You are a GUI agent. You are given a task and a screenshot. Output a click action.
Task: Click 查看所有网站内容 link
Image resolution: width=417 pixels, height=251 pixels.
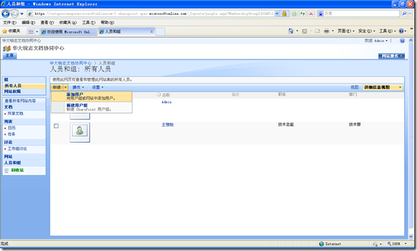tap(20, 101)
